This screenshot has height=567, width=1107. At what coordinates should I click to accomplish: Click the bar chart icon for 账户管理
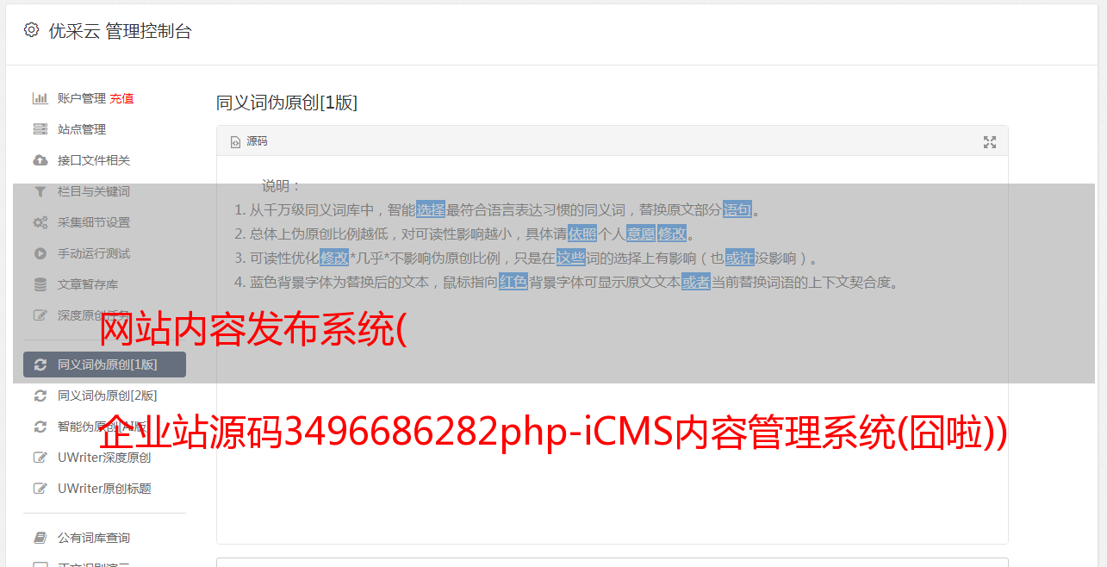click(x=40, y=98)
